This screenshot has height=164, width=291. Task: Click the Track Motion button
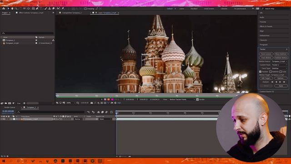pyautogui.click(x=266, y=58)
